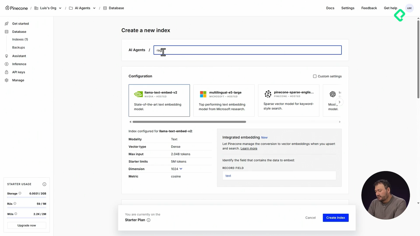This screenshot has height=236, width=420.
Task: Click the Microsoft logo on multilingual-e5-large
Action: pyautogui.click(x=203, y=94)
